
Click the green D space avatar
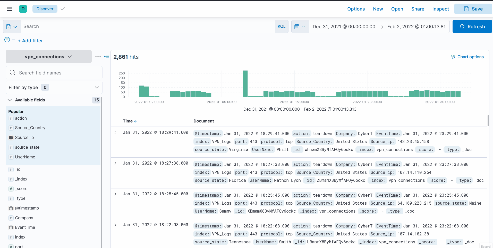tap(23, 9)
